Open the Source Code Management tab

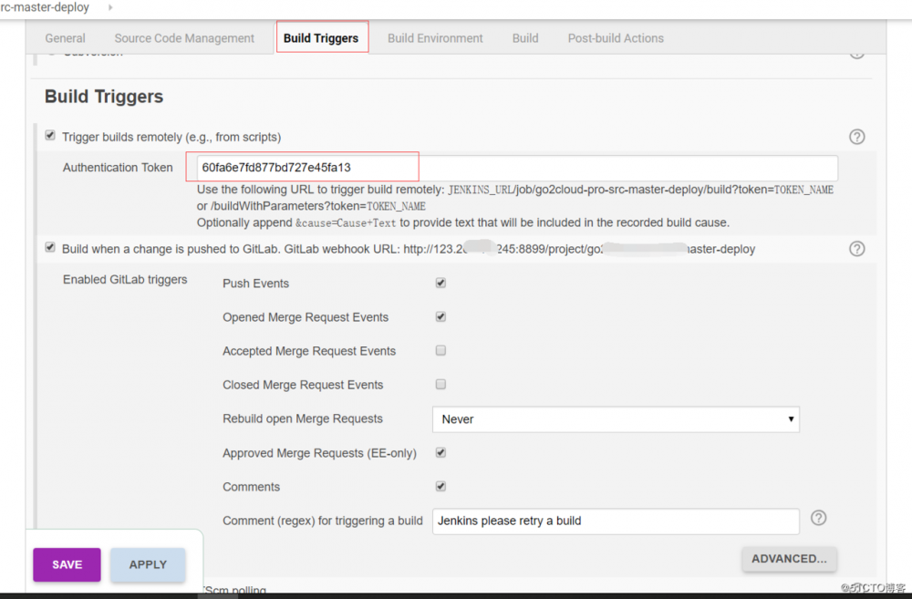(x=183, y=37)
